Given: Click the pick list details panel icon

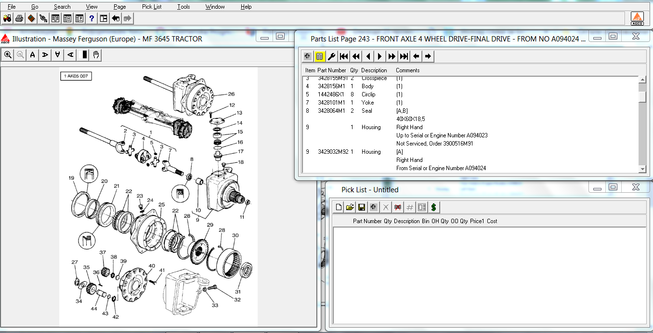Looking at the screenshot, I should tap(422, 207).
